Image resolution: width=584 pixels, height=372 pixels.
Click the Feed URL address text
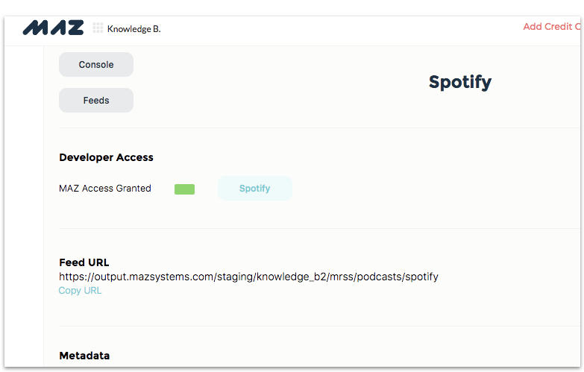(248, 277)
